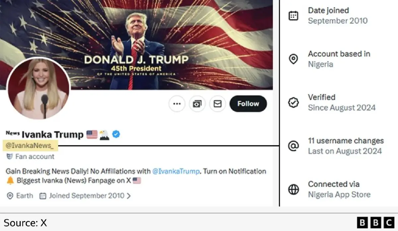Click the Fan account label

tap(34, 157)
